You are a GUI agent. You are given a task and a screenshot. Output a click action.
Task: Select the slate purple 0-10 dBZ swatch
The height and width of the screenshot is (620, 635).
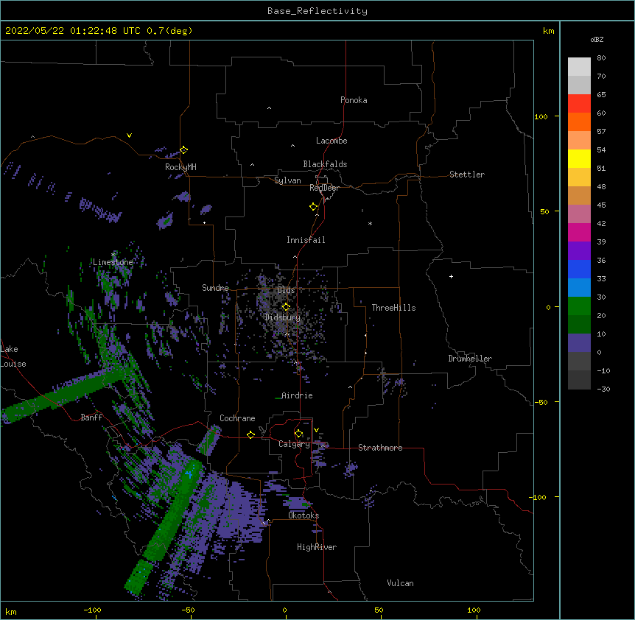coord(579,343)
